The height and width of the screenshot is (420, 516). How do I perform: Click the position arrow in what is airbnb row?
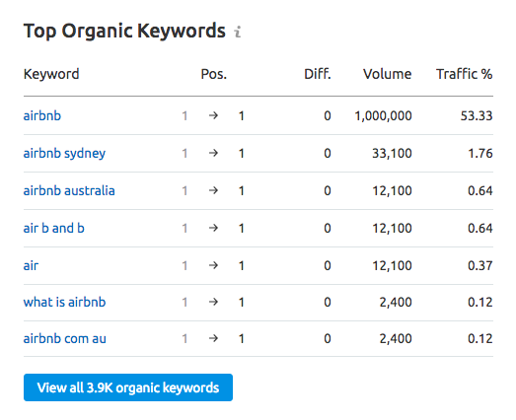click(213, 303)
